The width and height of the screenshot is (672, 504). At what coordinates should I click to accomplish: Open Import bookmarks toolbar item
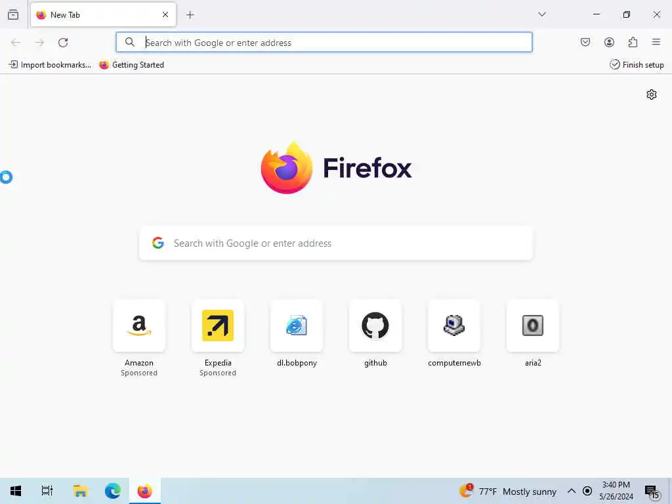(x=50, y=65)
